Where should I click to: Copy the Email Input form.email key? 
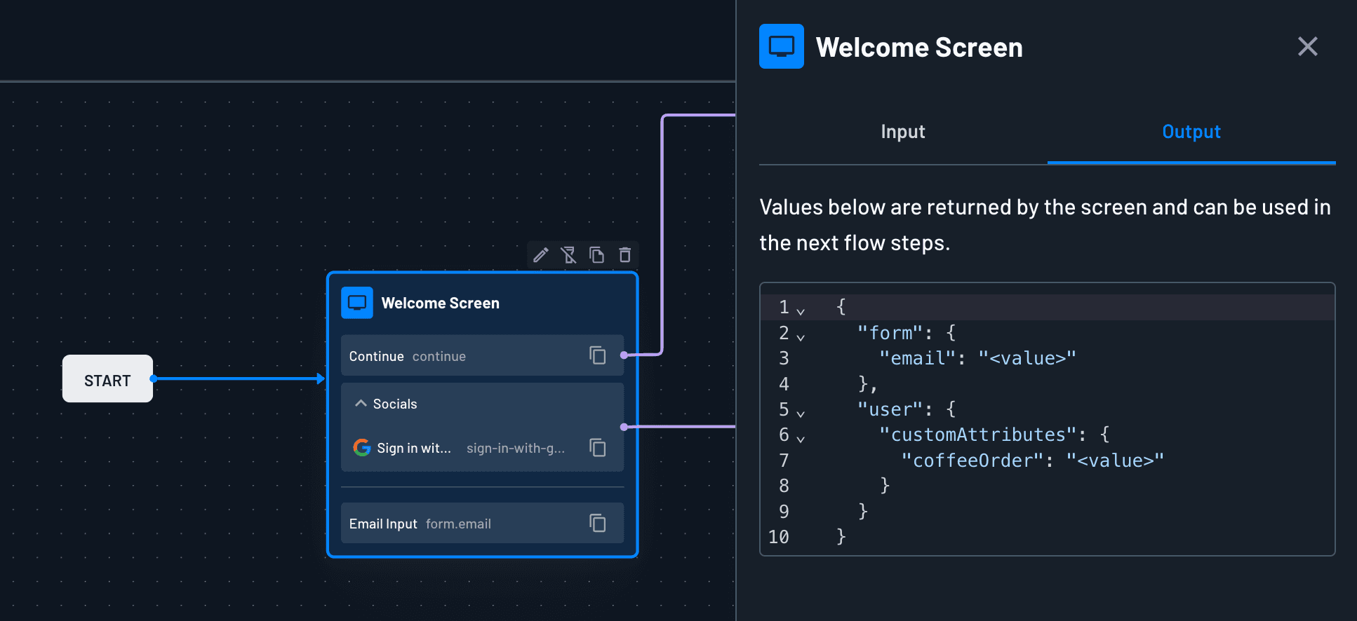tap(598, 523)
